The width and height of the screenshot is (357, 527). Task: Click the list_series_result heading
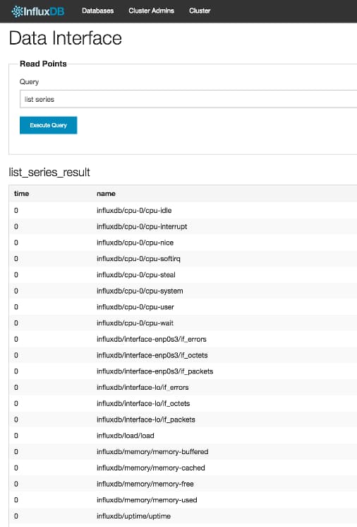tap(49, 173)
